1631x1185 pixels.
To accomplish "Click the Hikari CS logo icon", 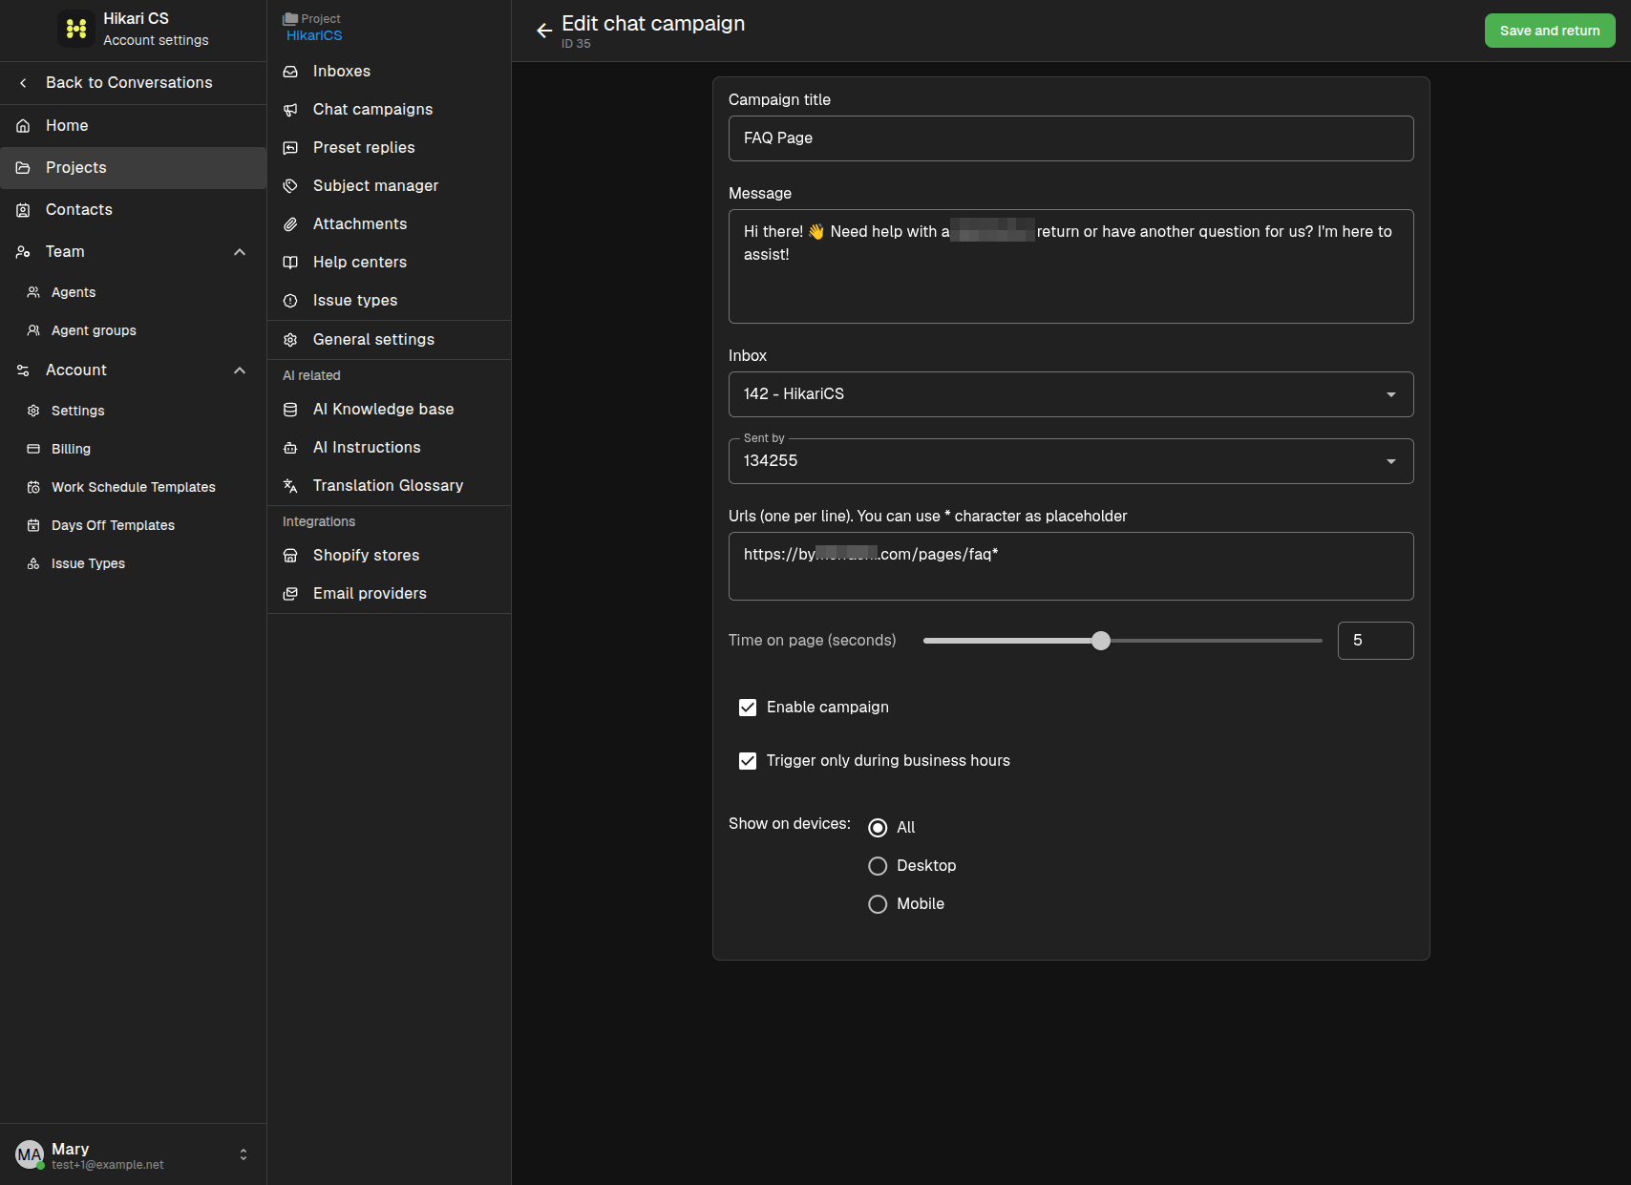I will click(76, 29).
